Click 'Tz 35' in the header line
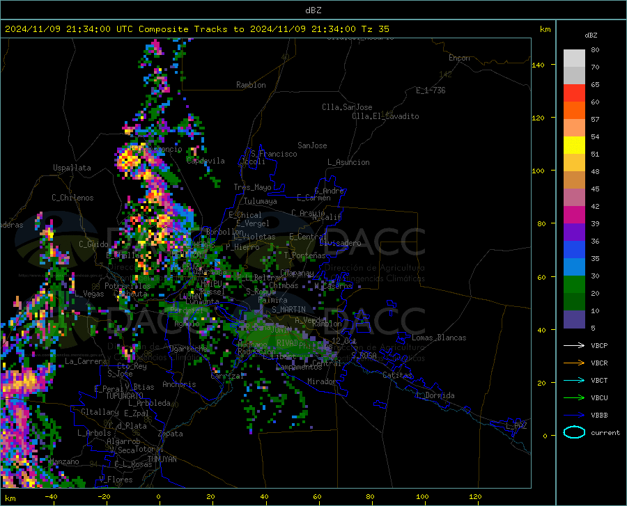 [x=375, y=29]
